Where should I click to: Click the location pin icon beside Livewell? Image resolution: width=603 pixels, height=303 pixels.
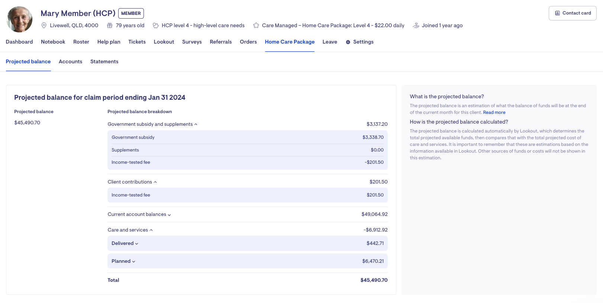(44, 25)
